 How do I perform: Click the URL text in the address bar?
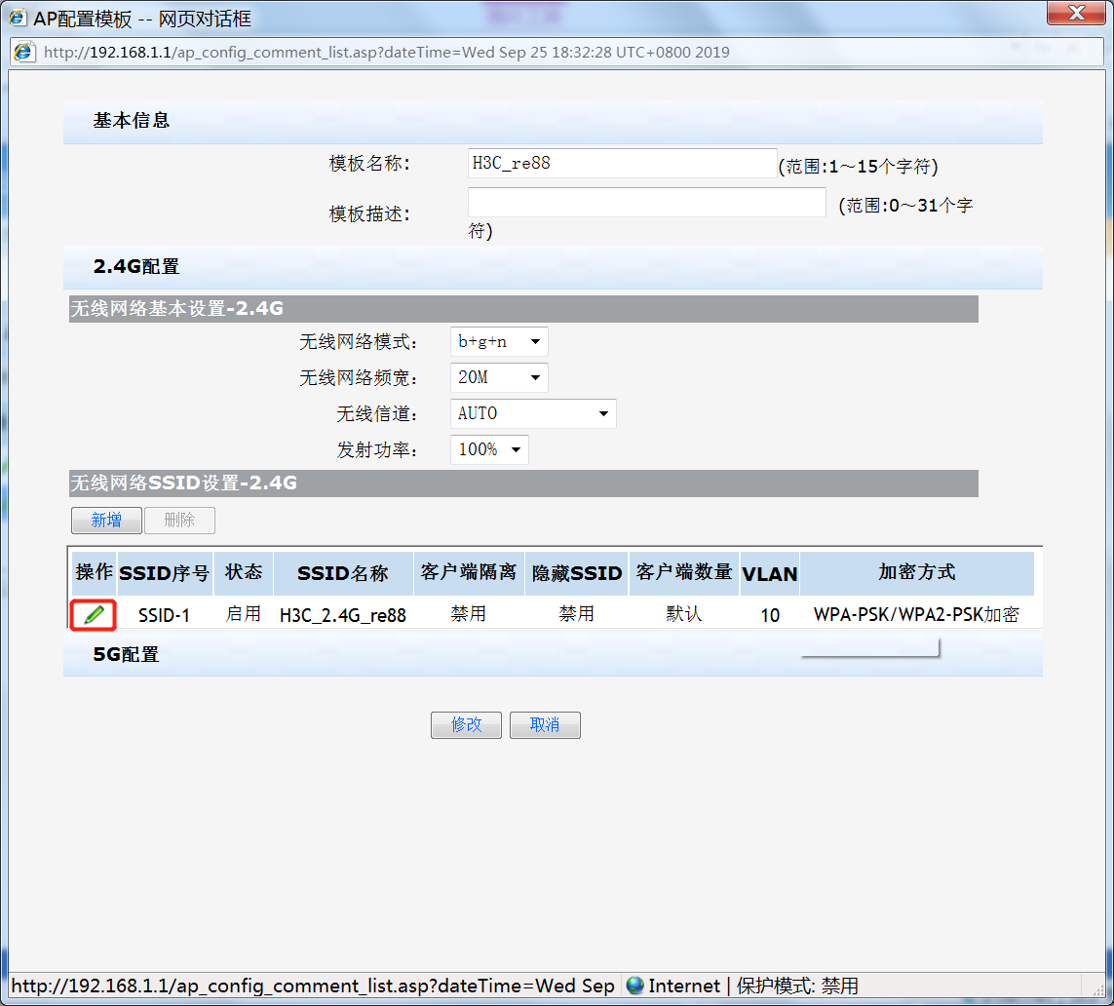387,53
